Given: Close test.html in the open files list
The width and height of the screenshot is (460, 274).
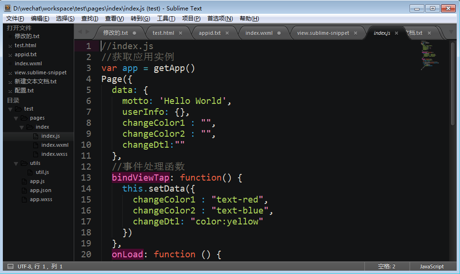Looking at the screenshot, I should click(x=10, y=46).
